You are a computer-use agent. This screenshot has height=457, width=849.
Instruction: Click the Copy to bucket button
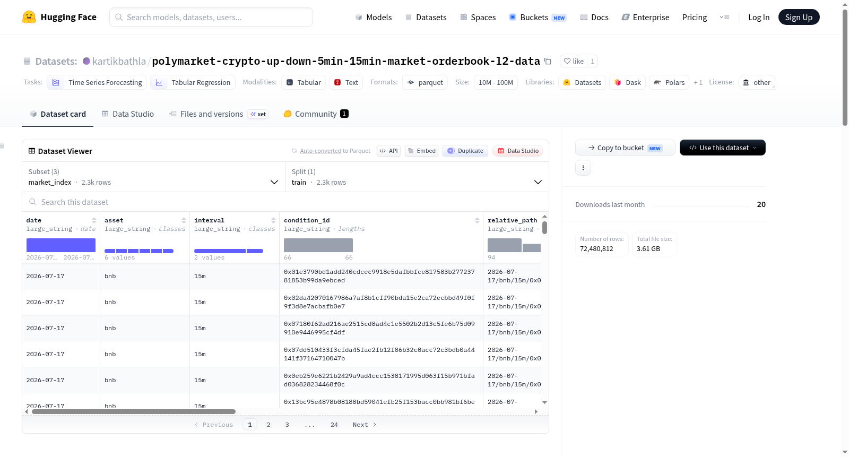pos(625,148)
